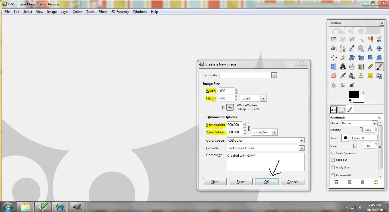The height and width of the screenshot is (212, 389).
Task: Cancel the Create a New Image dialog
Action: [x=292, y=182]
